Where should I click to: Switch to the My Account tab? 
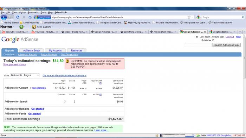55,50
